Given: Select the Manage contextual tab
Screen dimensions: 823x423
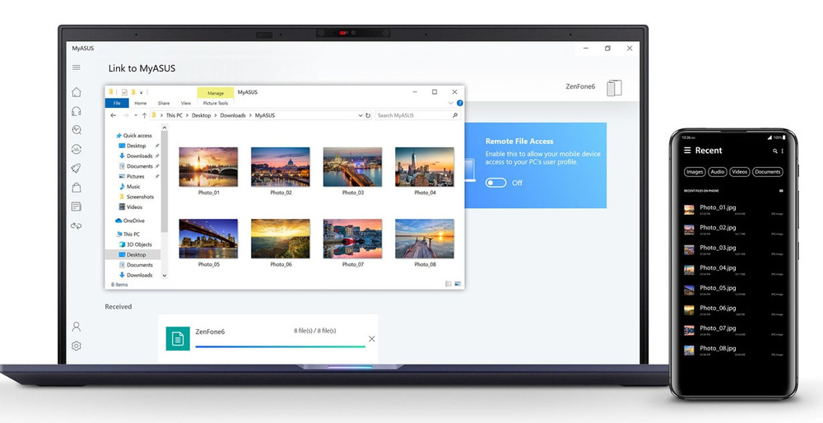Looking at the screenshot, I should (x=216, y=93).
